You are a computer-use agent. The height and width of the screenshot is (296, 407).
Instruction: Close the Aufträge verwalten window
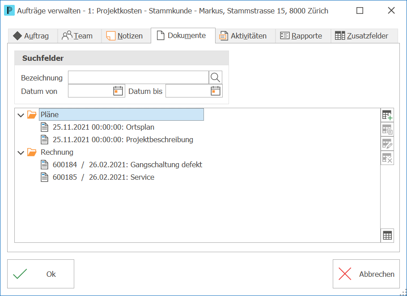(391, 11)
